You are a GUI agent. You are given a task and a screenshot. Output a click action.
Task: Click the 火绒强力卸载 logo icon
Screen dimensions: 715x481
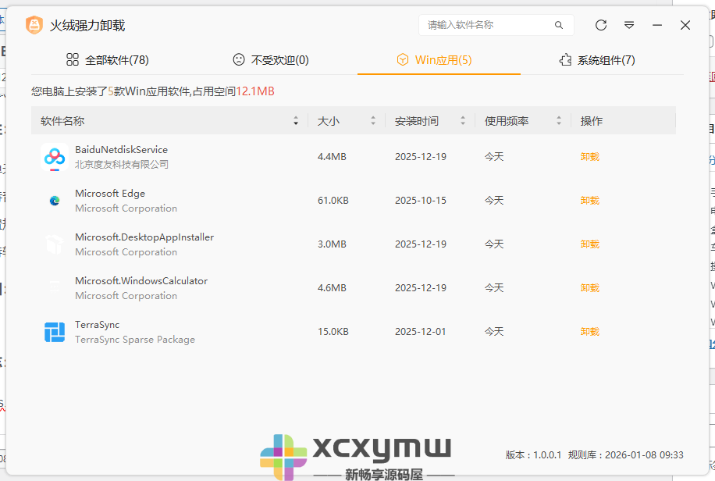coord(33,25)
